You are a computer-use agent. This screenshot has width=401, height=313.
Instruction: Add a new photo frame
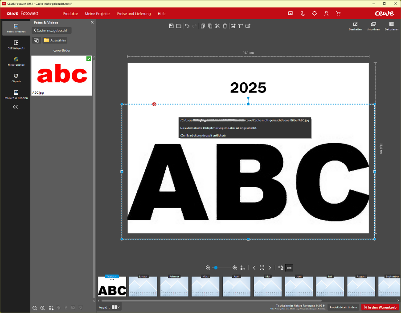[233, 26]
